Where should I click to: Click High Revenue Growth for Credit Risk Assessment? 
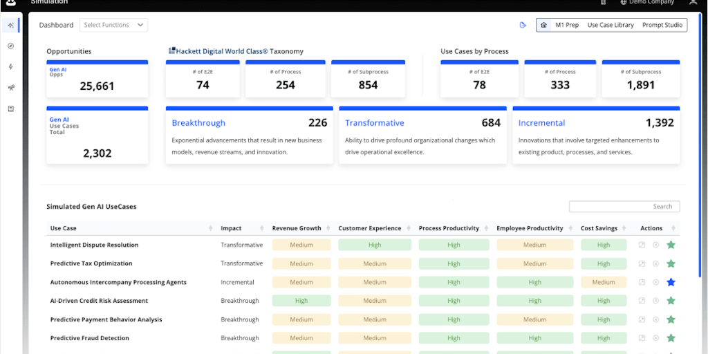pyautogui.click(x=301, y=301)
